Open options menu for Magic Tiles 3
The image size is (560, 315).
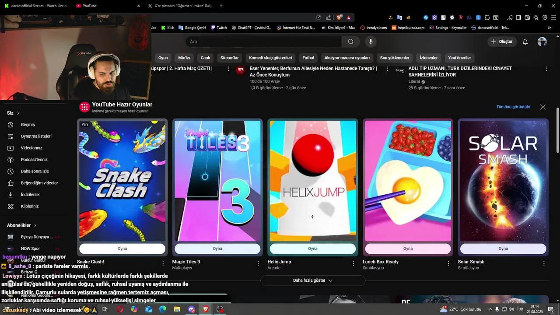pyautogui.click(x=258, y=263)
